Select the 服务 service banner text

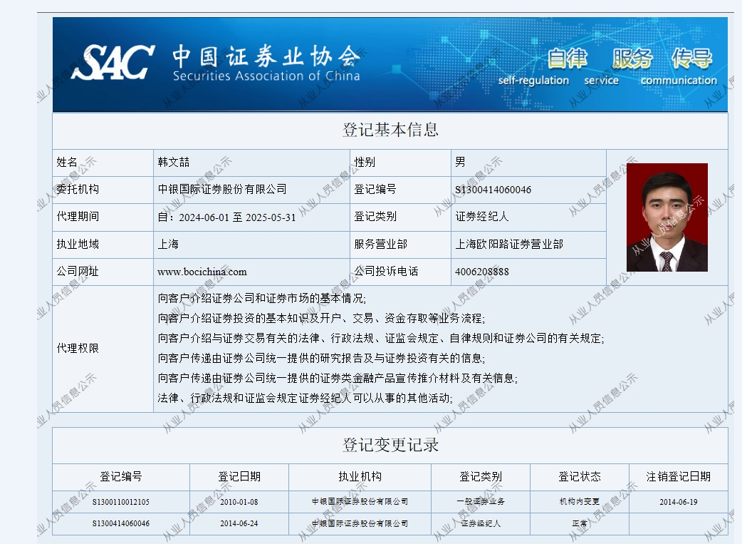(x=631, y=58)
